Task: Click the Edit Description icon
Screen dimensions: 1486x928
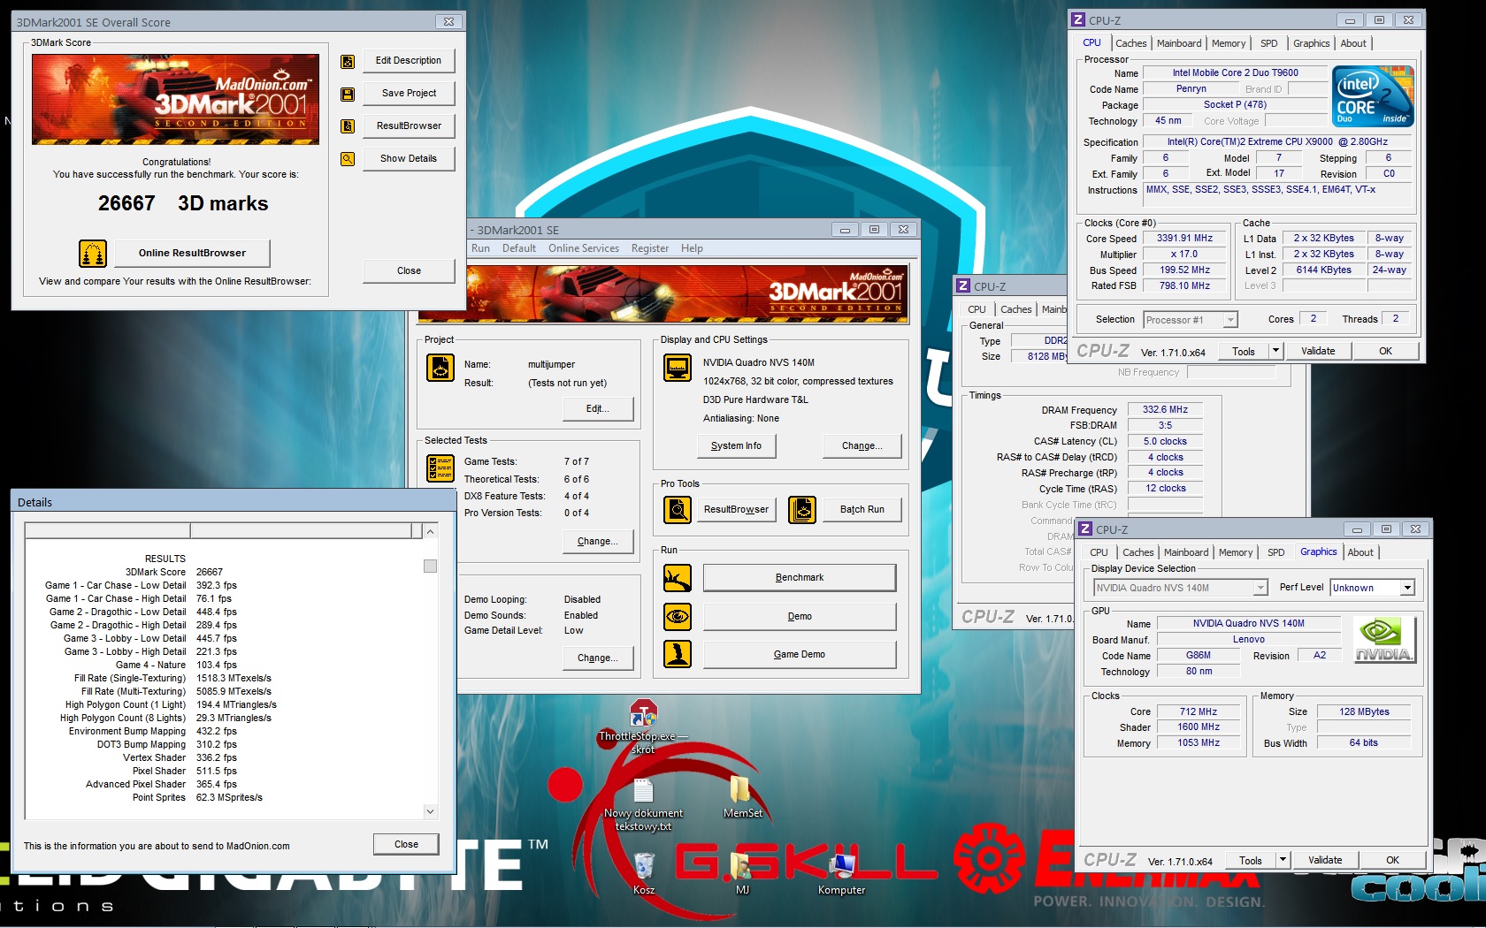Action: [x=348, y=61]
